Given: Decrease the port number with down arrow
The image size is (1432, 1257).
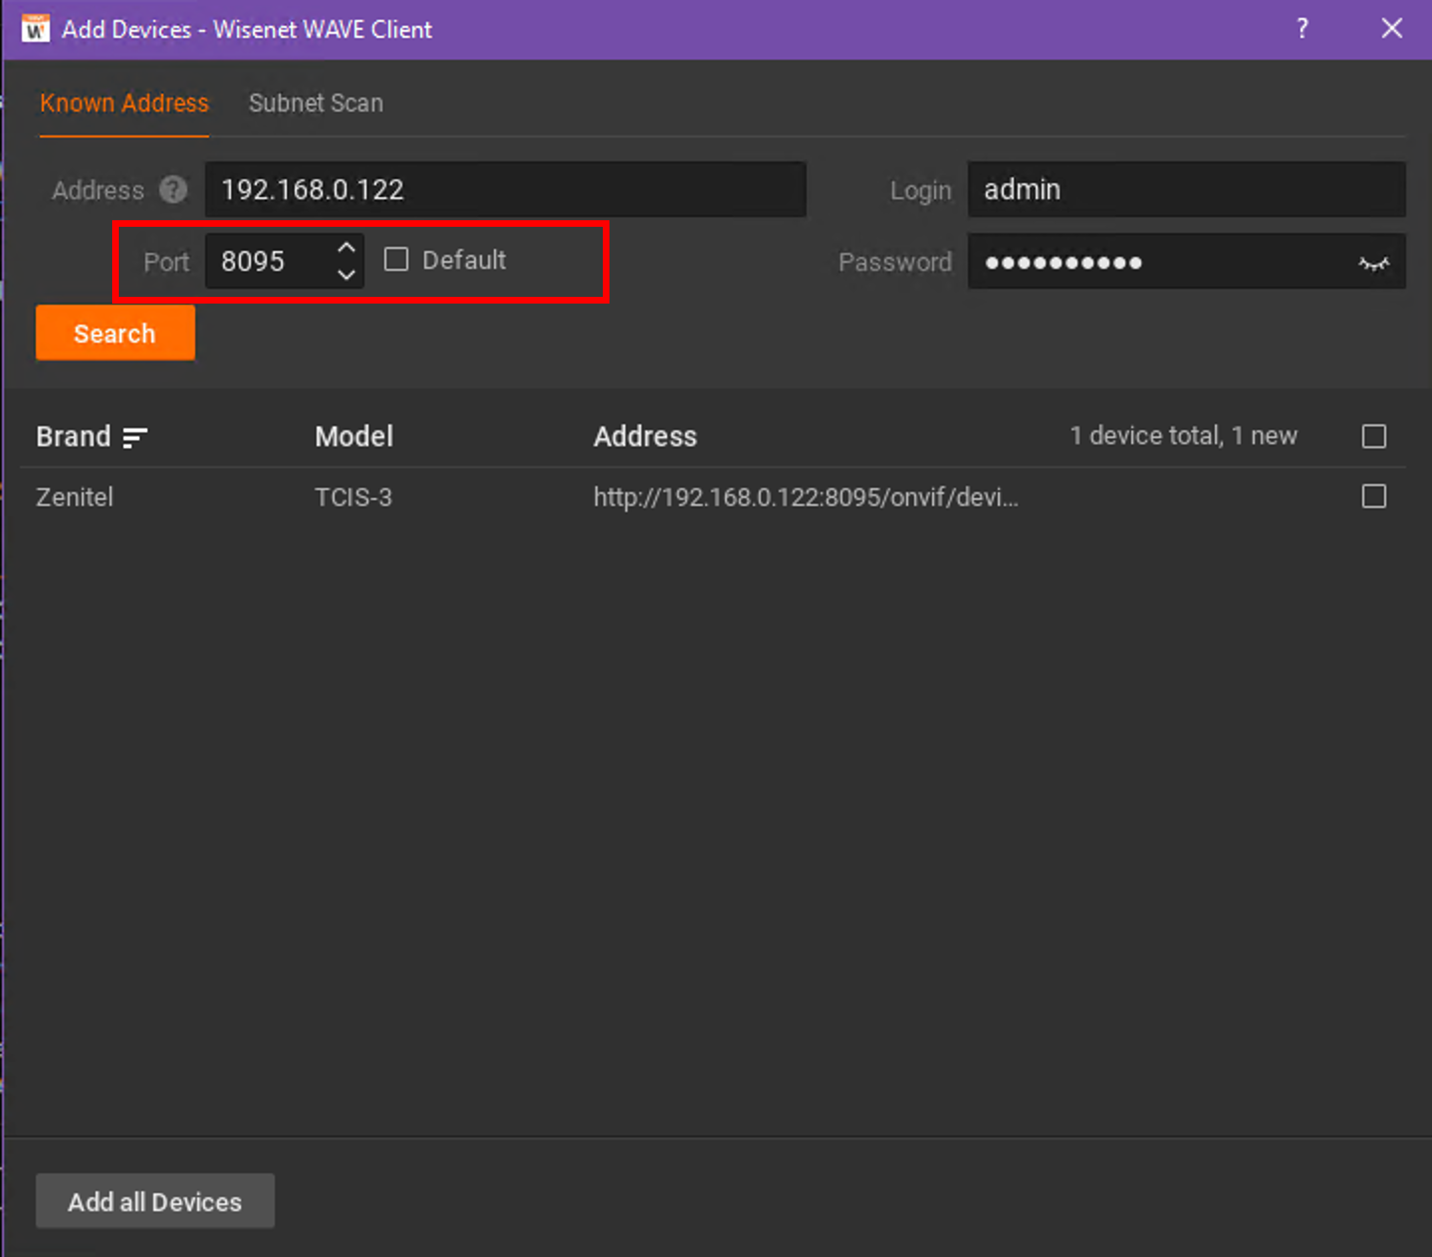Looking at the screenshot, I should point(346,274).
